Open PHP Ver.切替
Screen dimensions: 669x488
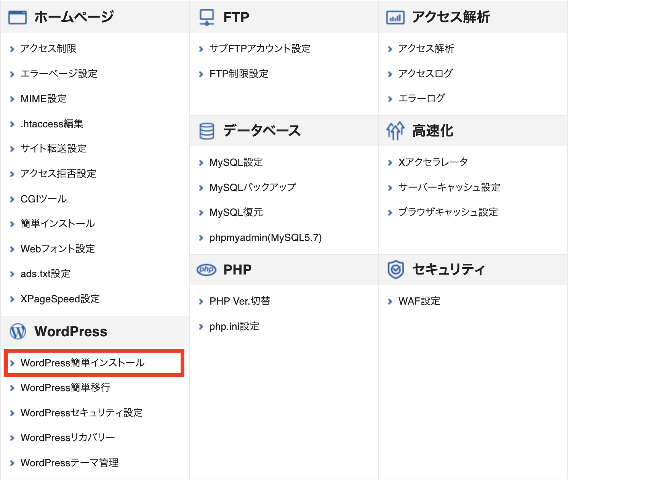pyautogui.click(x=240, y=301)
